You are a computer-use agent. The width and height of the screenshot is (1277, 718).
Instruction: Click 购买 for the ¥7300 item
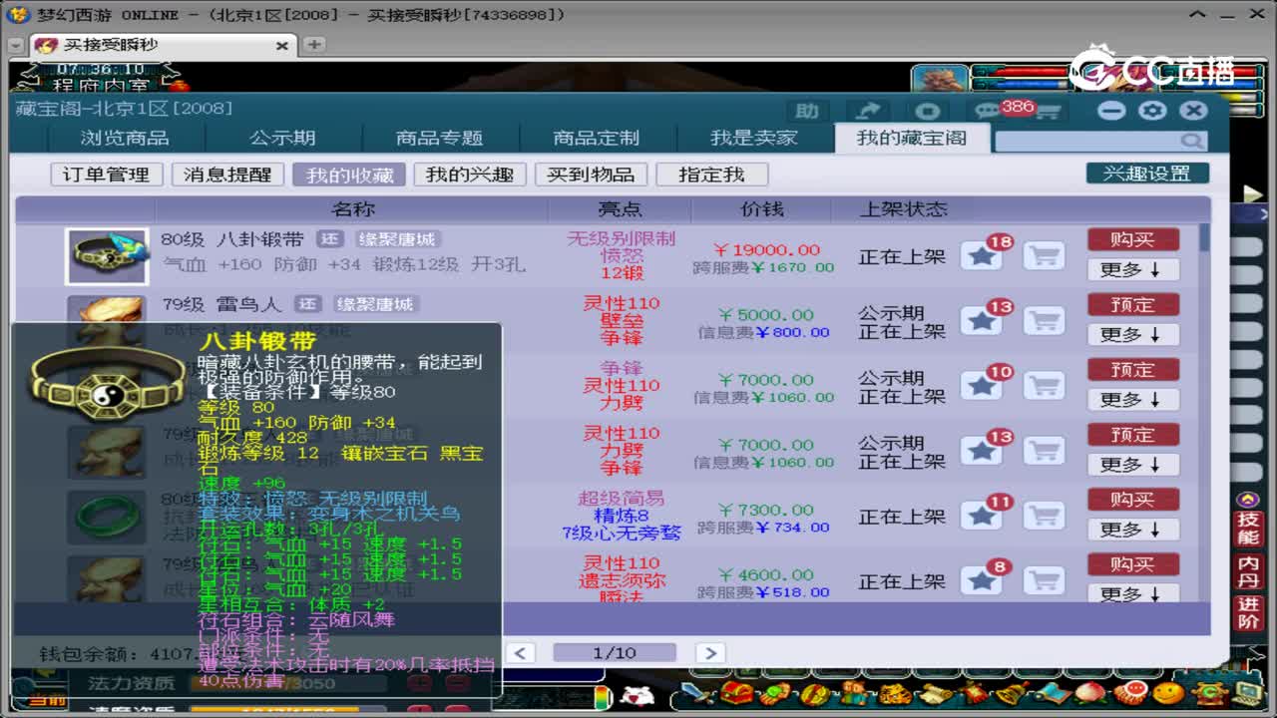click(x=1132, y=499)
